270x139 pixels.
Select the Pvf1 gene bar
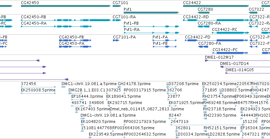click(x=151, y=13)
